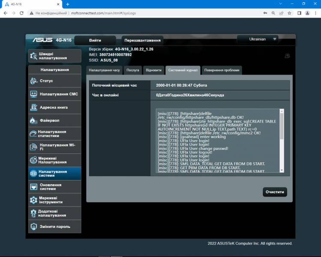The height and width of the screenshot is (257, 321).
Task: Click the Wi-Fi settings icon
Action: [33, 147]
